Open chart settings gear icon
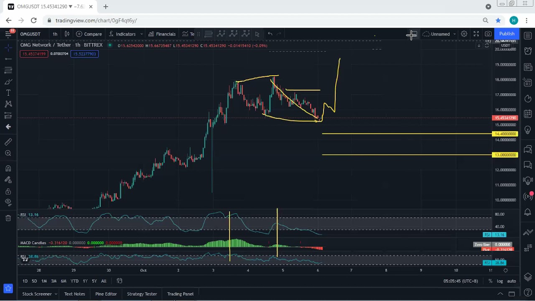Viewport: 535px width, 301px height. click(x=464, y=34)
